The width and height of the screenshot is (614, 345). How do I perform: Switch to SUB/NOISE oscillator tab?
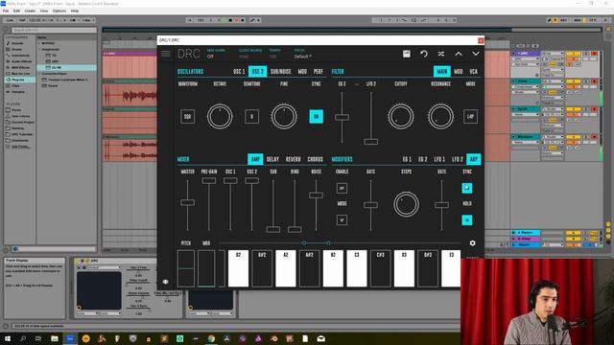(x=281, y=72)
